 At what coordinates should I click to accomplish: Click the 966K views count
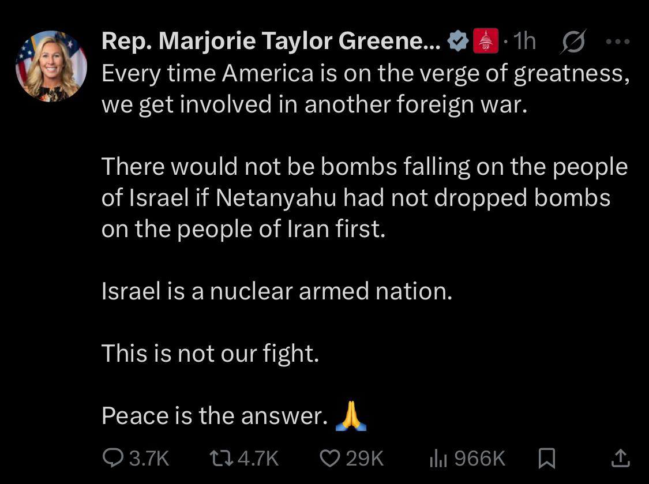(x=480, y=459)
